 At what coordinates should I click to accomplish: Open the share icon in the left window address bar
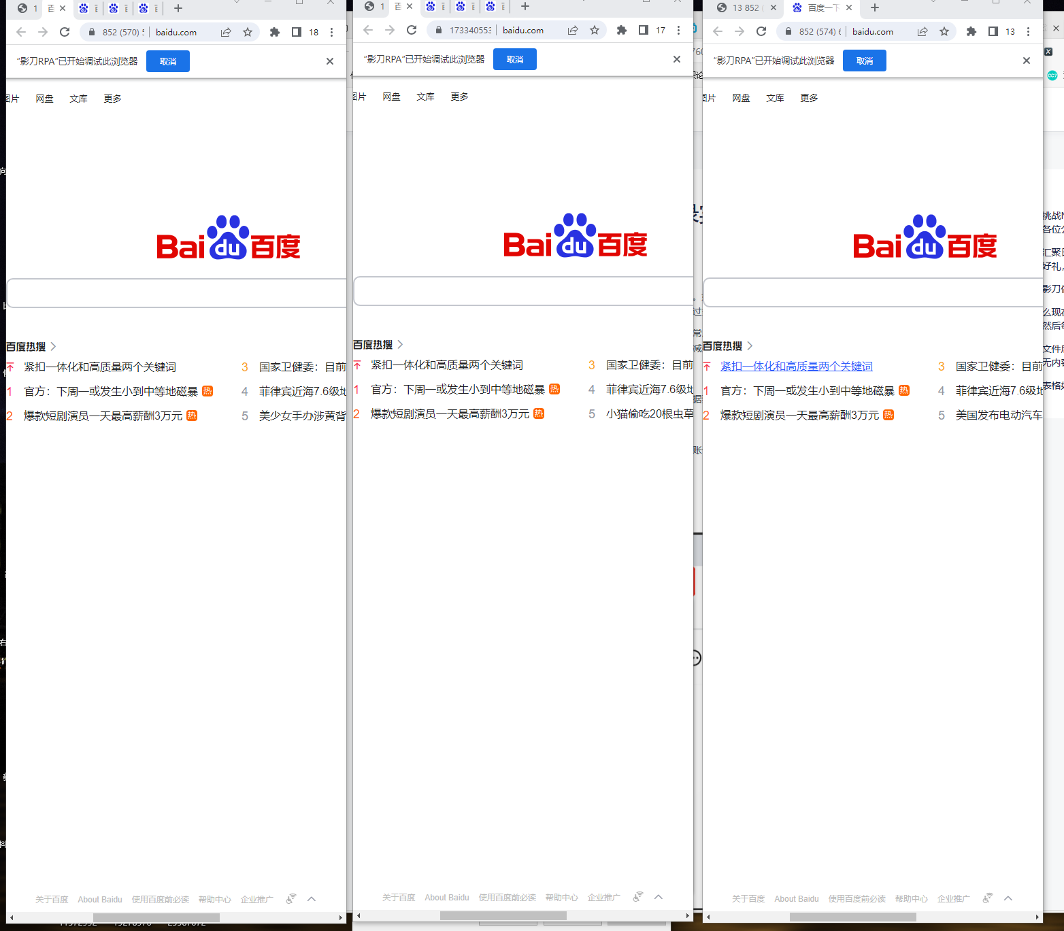pos(226,32)
